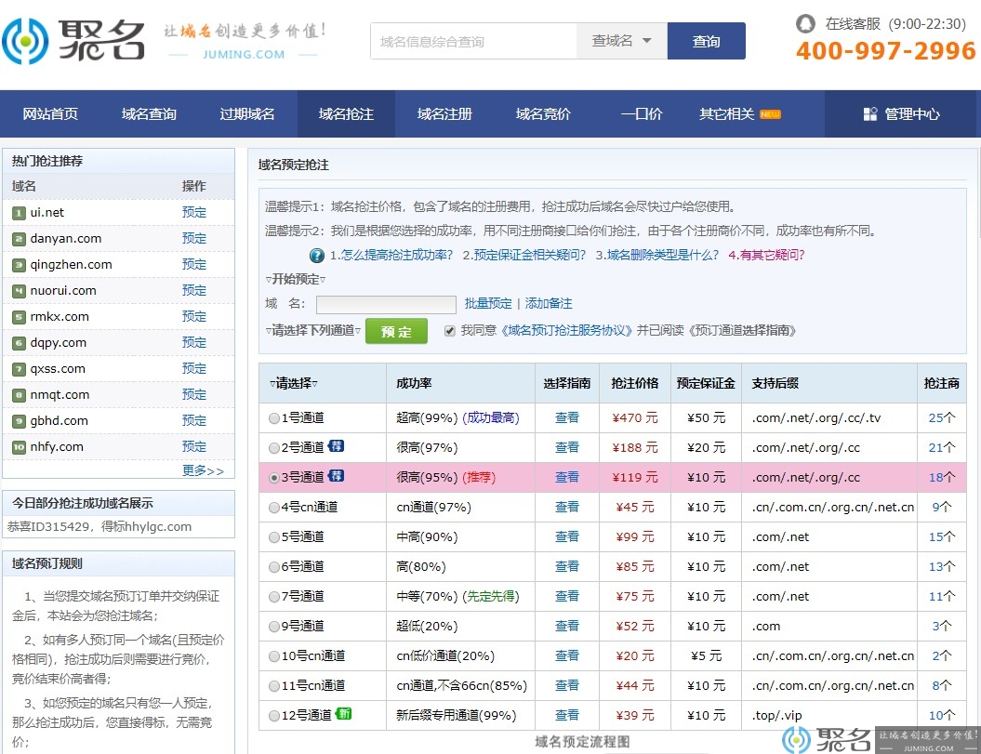Click 预定 link for ui.net
Viewport: 981px width, 754px height.
tap(194, 213)
